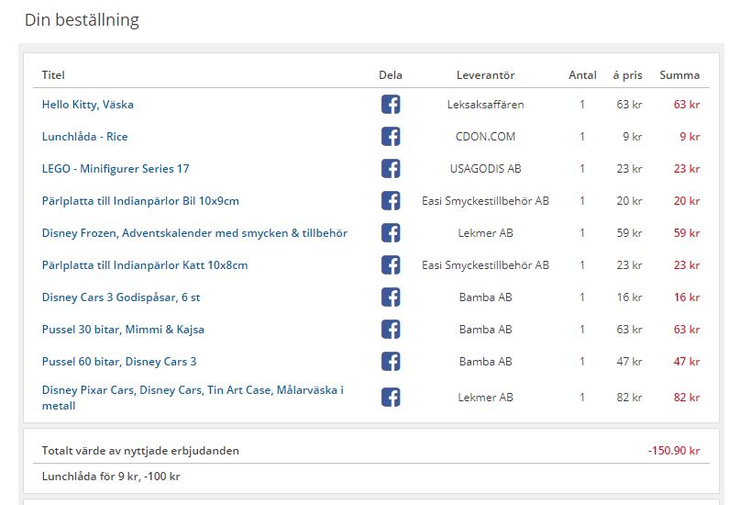Viewport: 740px width, 505px height.
Task: Share Disney Frozen Adventskalender on Facebook
Action: pos(391,233)
